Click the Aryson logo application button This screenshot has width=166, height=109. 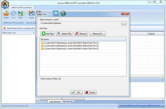point(5,5)
